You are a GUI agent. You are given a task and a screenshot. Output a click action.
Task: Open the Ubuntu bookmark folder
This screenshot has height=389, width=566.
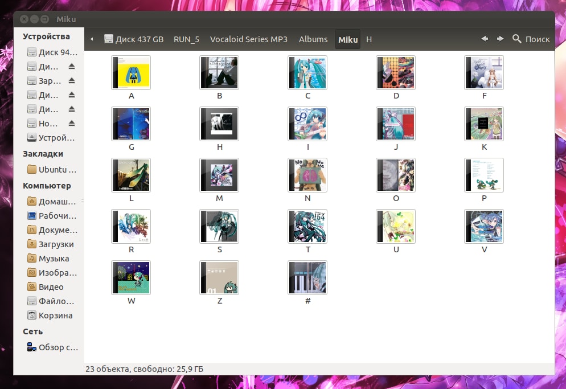[x=52, y=169]
